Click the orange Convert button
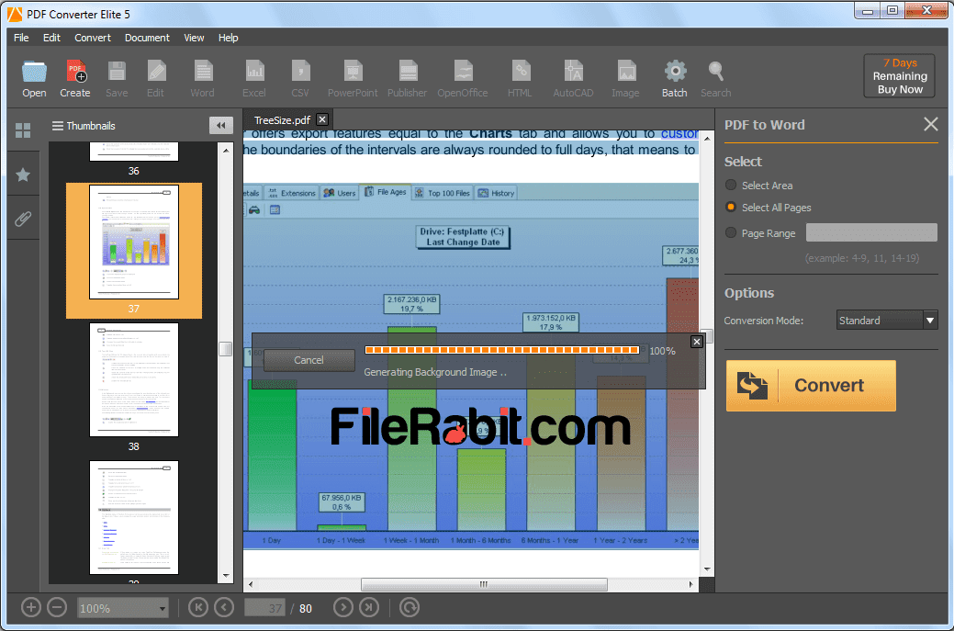954x631 pixels. tap(811, 386)
